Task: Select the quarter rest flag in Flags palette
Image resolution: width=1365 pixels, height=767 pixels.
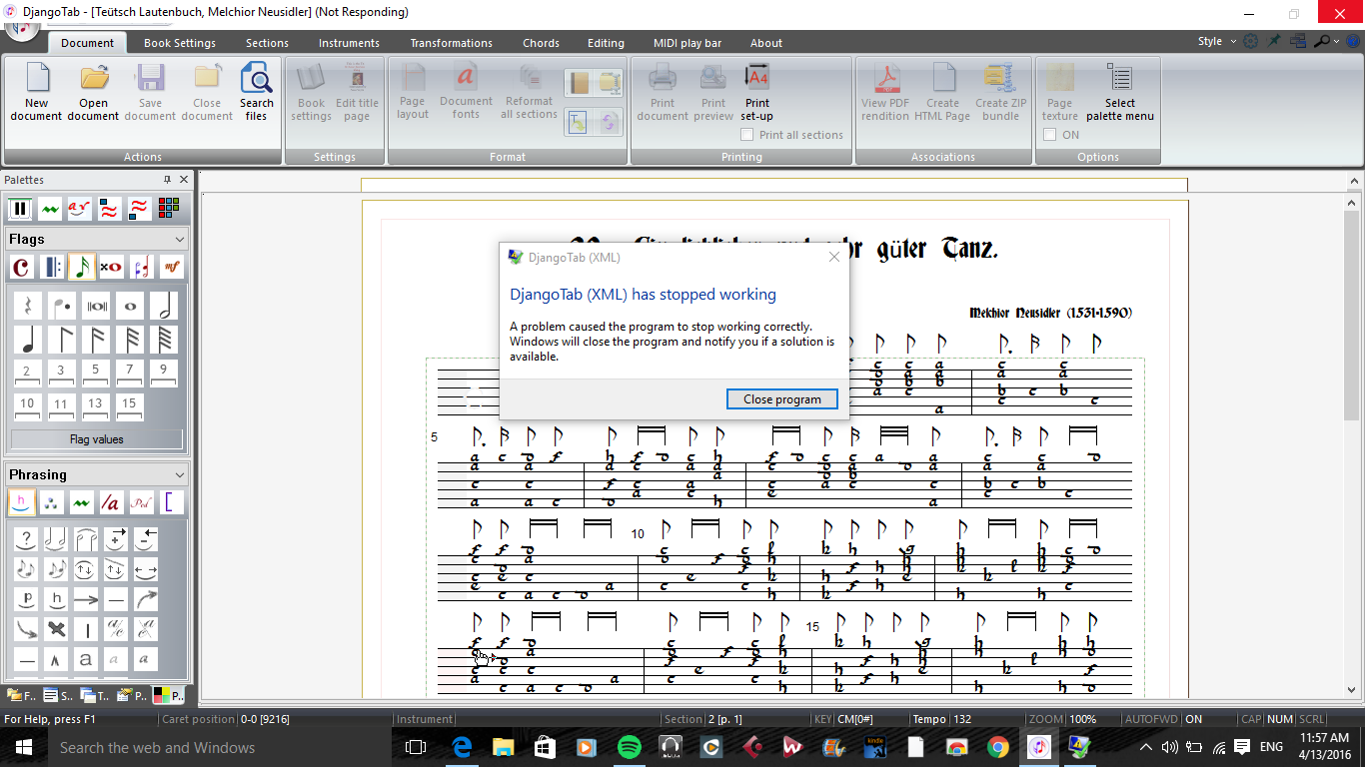Action: pyautogui.click(x=27, y=306)
